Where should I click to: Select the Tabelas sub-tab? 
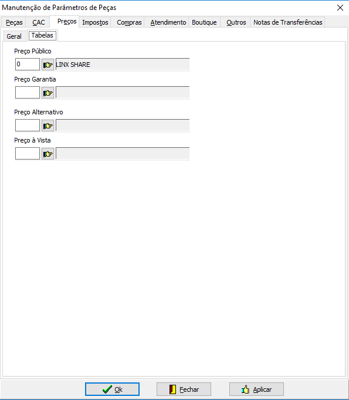pyautogui.click(x=42, y=35)
